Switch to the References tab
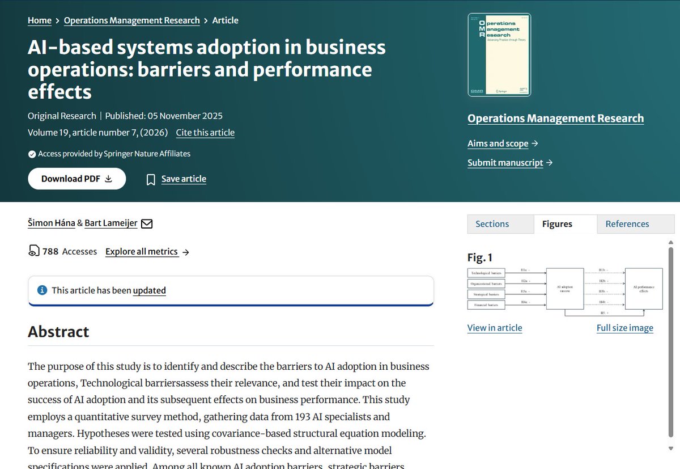This screenshot has height=469, width=680. (636, 224)
